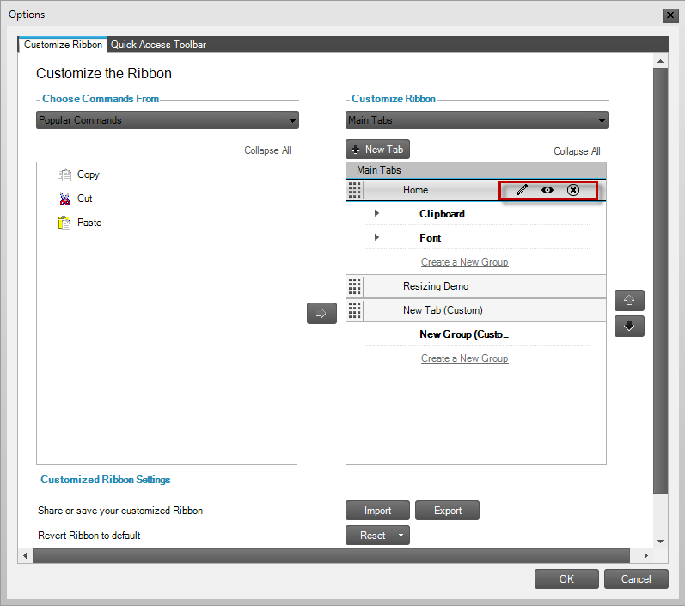Click the drag grip of Resizing Demo
Screen dimensions: 685x606
(x=355, y=286)
